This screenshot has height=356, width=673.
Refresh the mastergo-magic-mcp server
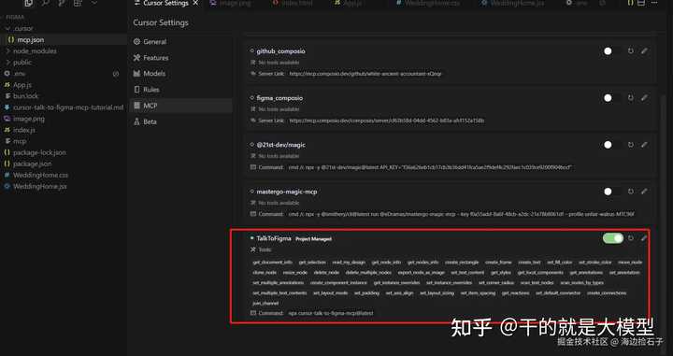(x=631, y=192)
